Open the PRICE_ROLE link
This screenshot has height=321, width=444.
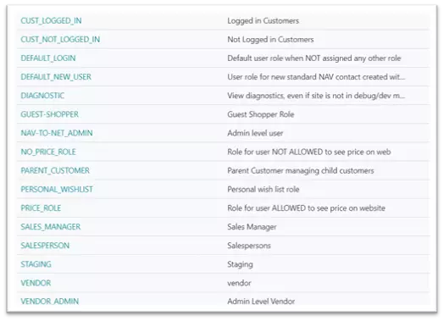click(41, 208)
